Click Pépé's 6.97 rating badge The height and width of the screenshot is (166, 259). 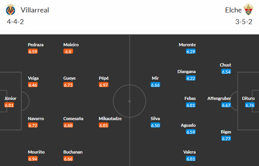[x=104, y=85]
